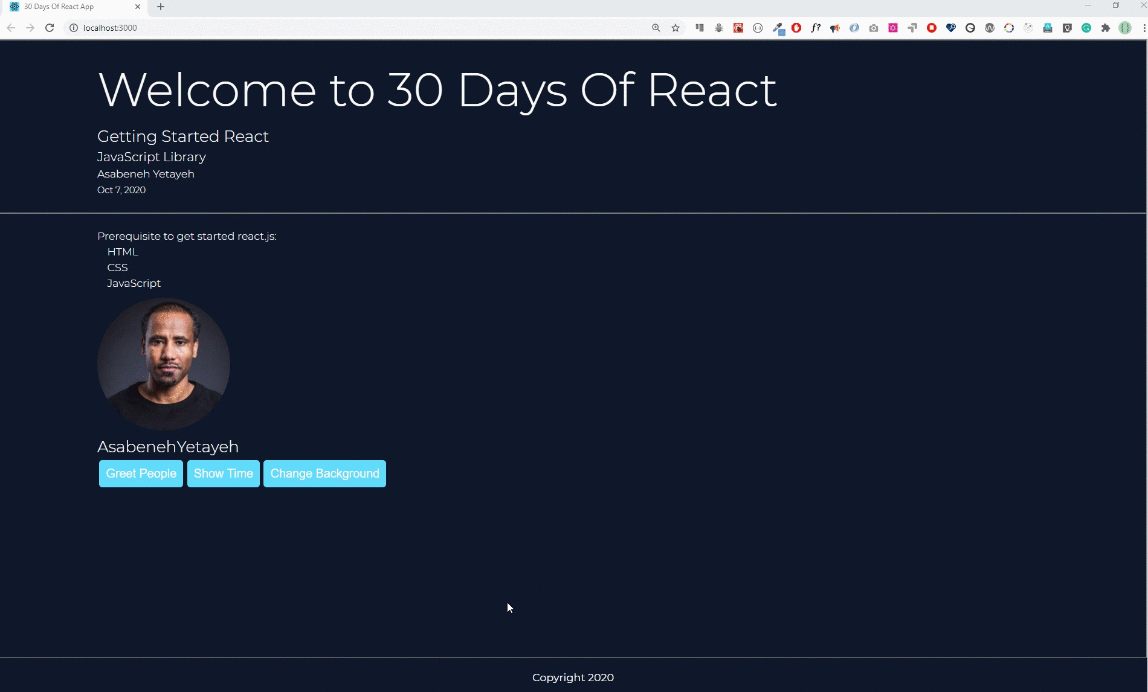Click the bug-shaped extension icon
This screenshot has width=1148, height=692.
(719, 28)
